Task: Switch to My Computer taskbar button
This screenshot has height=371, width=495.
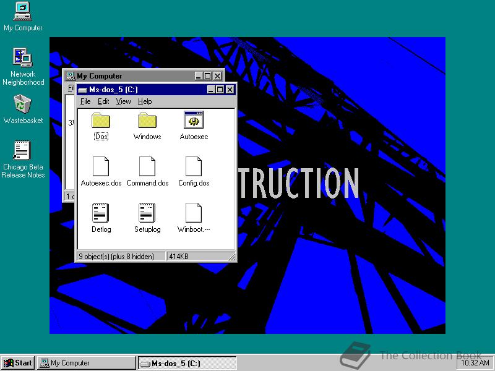Action: 86,363
